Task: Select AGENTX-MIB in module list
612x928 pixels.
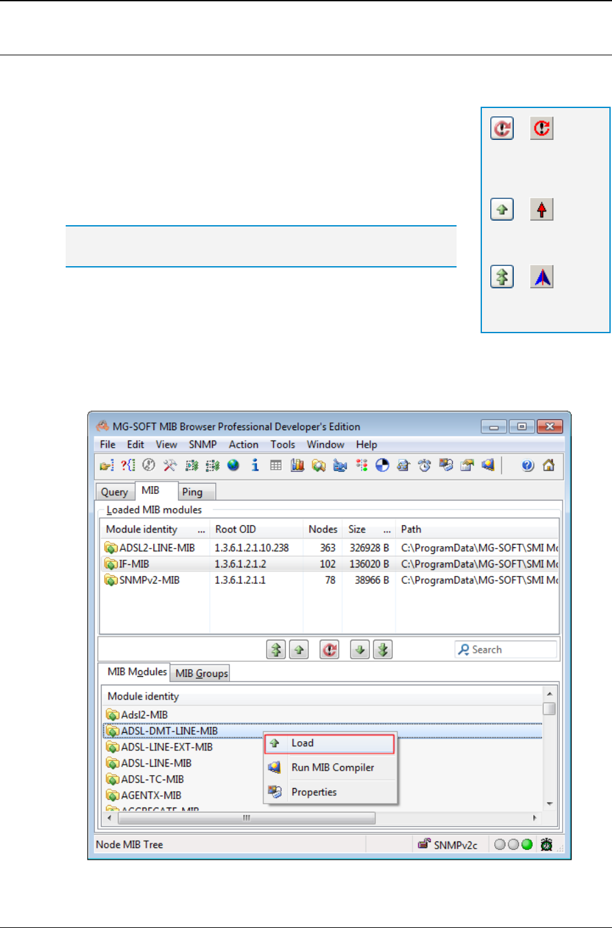Action: click(x=151, y=795)
